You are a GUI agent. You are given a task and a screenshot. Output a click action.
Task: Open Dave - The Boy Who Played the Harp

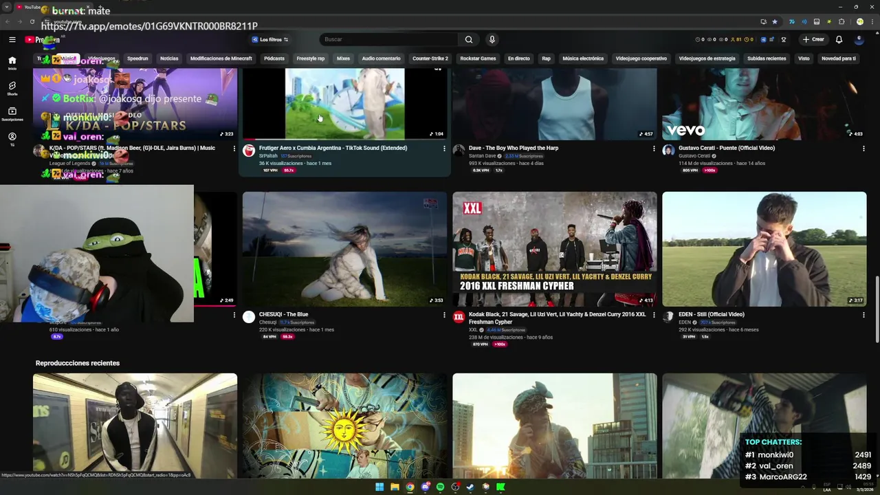[514, 148]
